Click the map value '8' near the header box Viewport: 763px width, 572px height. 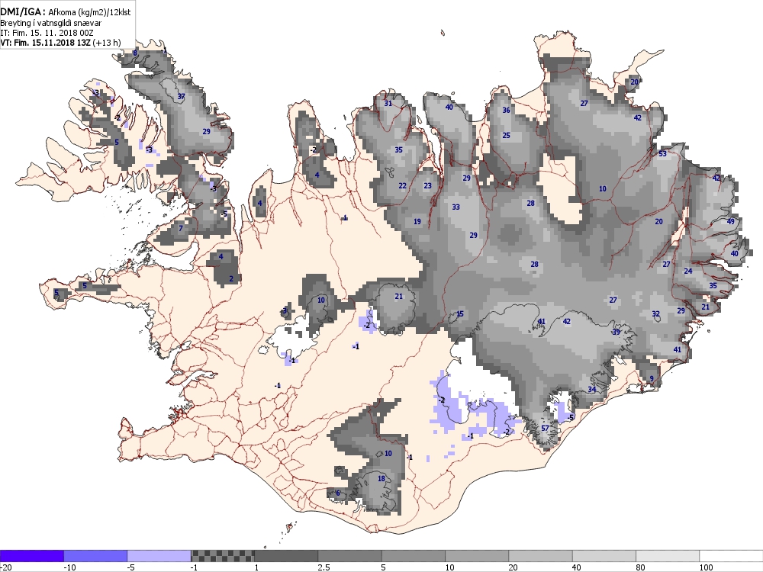tap(135, 53)
